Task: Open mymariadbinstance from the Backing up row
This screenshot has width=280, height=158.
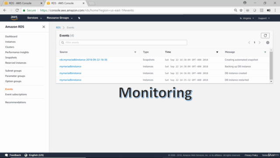Action: click(x=70, y=66)
